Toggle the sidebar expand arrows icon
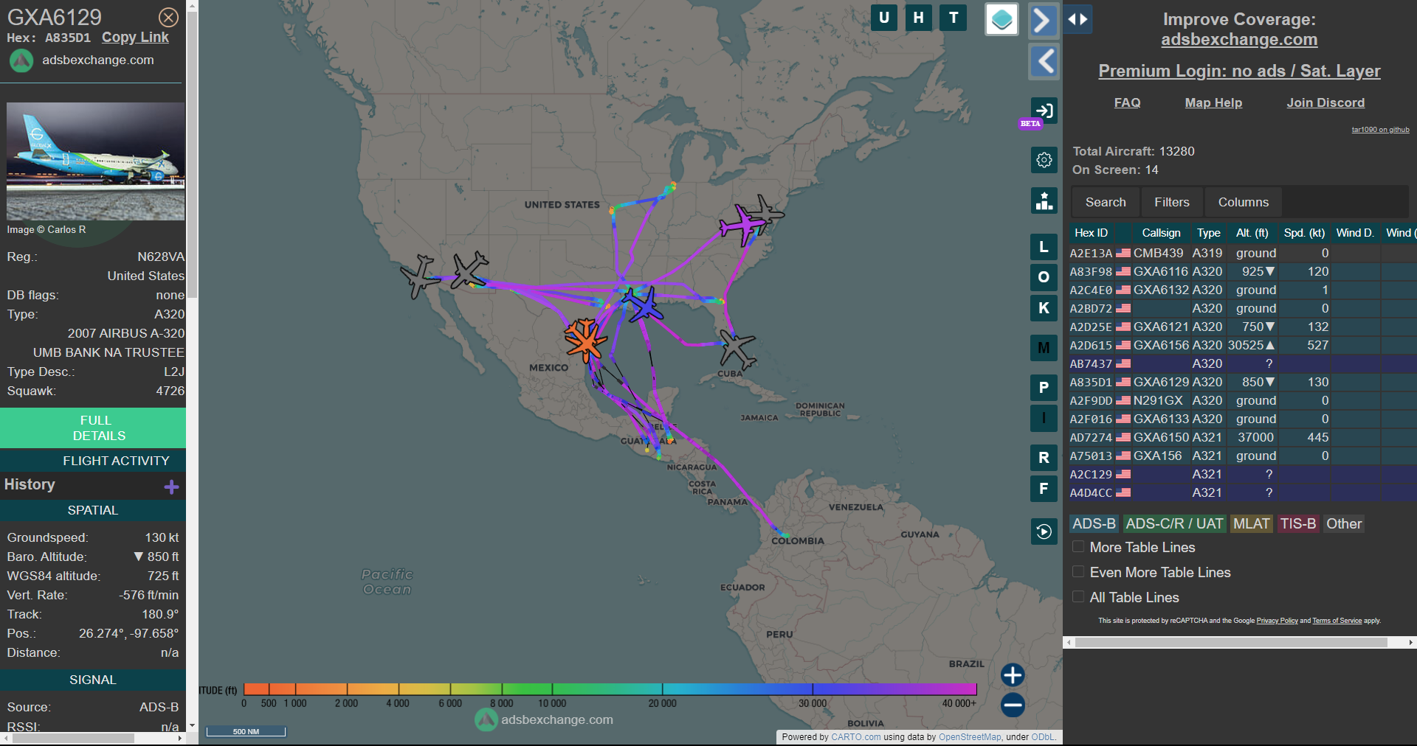1417x746 pixels. coord(1078,19)
